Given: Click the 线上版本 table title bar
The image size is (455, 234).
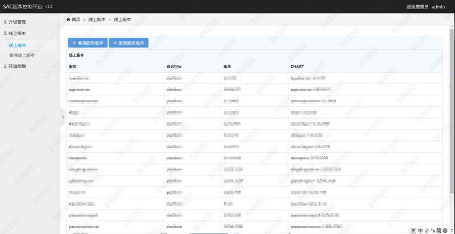Looking at the screenshot, I should (x=255, y=55).
